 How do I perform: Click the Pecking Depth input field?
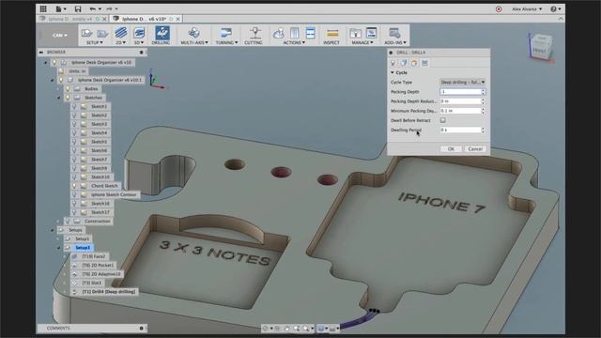click(x=460, y=92)
